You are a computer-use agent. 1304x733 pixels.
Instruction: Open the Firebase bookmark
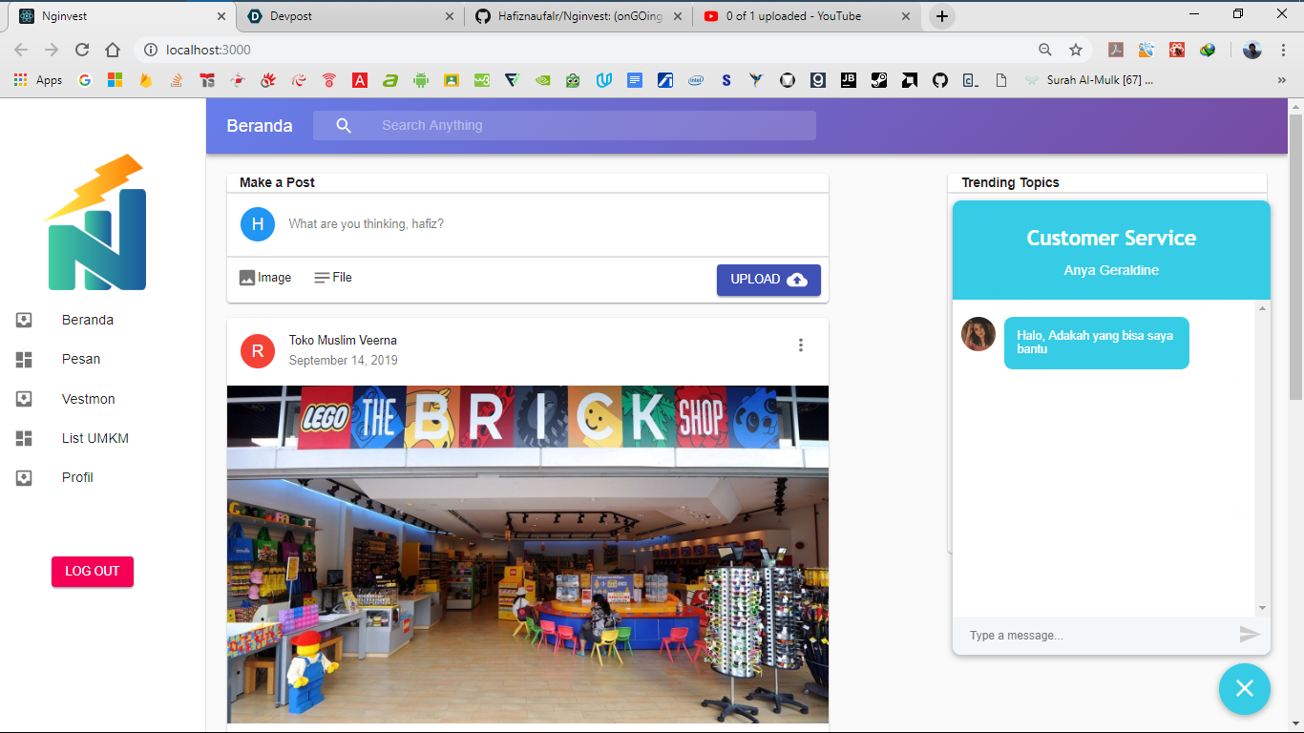click(145, 80)
